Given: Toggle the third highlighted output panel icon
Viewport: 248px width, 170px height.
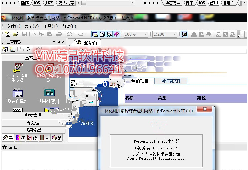Looking at the screenshot, I should tap(109, 34).
